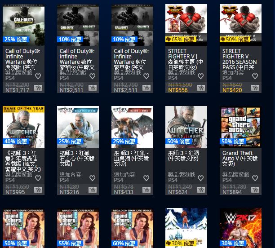
Task: Click heart on 巫師3 血與酒 card
Action: pos(146,178)
